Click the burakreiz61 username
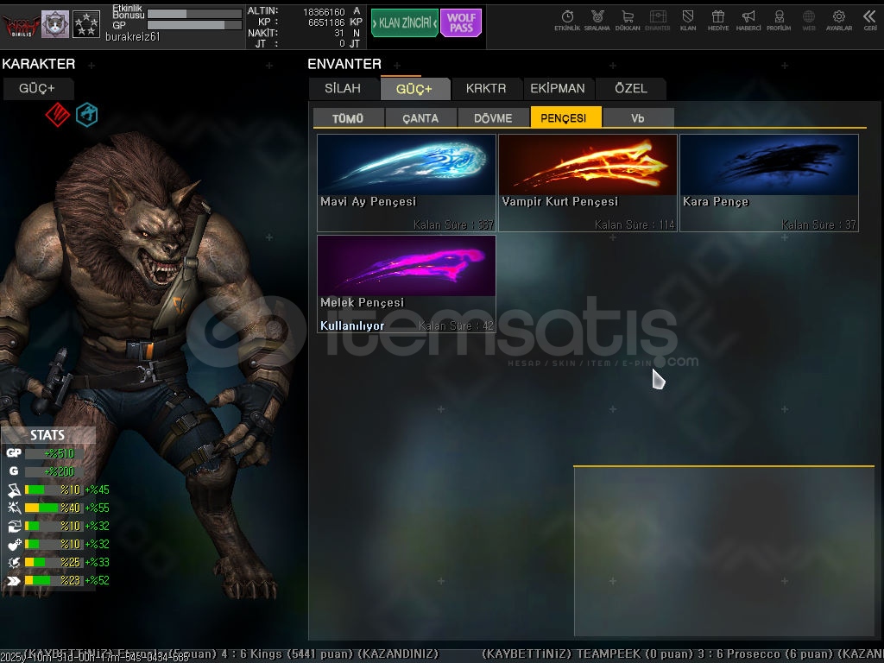884x663 pixels. point(132,36)
